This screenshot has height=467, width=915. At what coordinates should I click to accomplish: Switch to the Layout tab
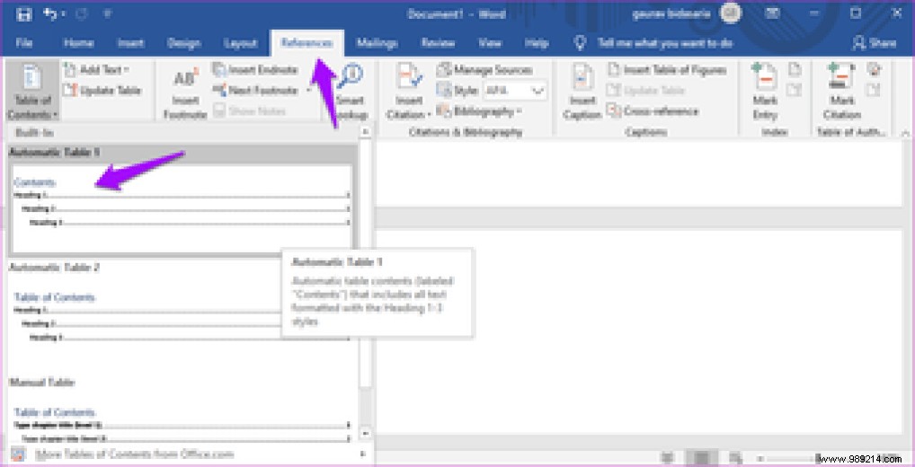click(240, 43)
